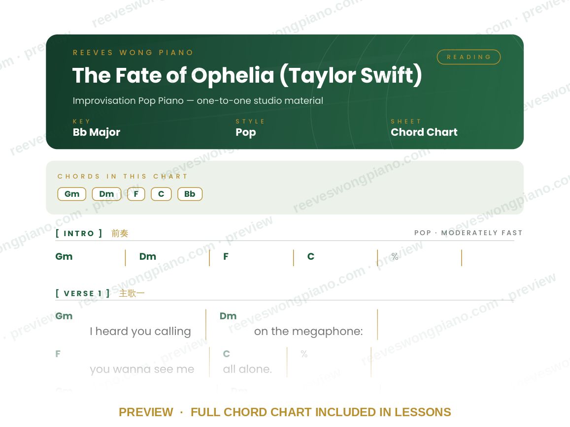
Task: Click the Pop style value
Action: 246,132
